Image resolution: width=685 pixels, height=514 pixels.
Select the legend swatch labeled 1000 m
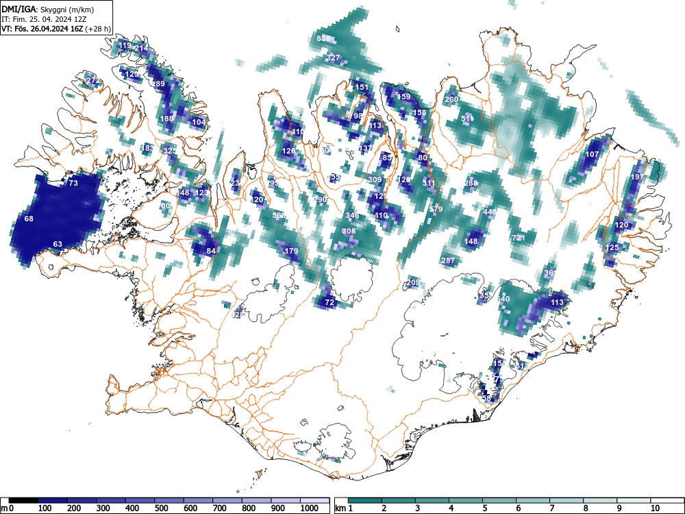click(314, 500)
